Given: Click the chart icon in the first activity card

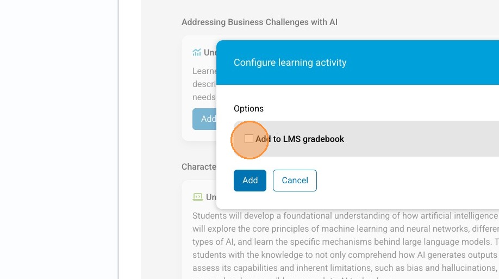Looking at the screenshot, I should pos(197,53).
